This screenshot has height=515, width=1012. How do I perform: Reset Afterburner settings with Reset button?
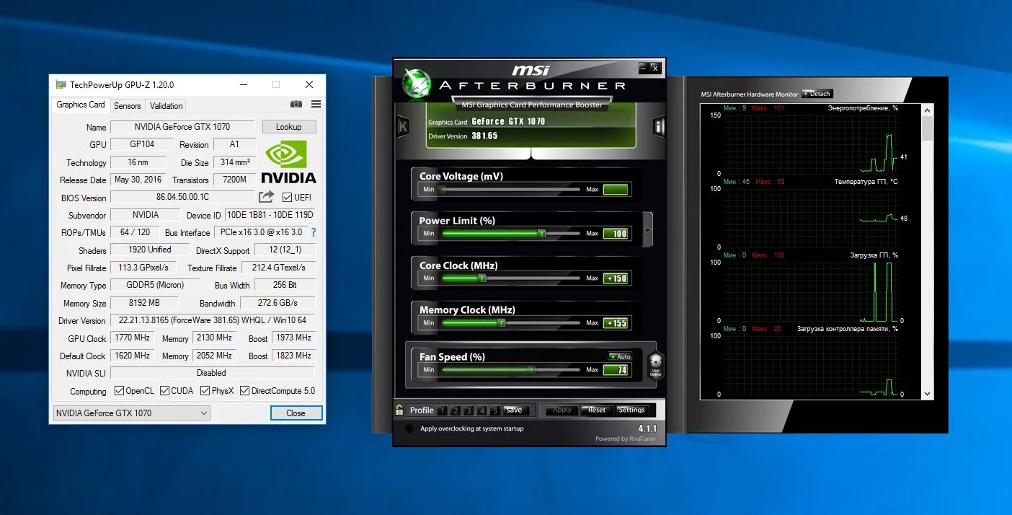point(597,410)
